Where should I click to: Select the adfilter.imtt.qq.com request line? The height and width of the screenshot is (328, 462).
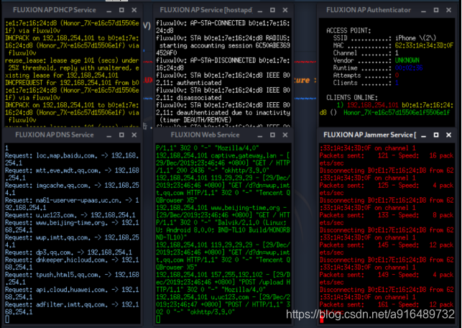coord(72,309)
